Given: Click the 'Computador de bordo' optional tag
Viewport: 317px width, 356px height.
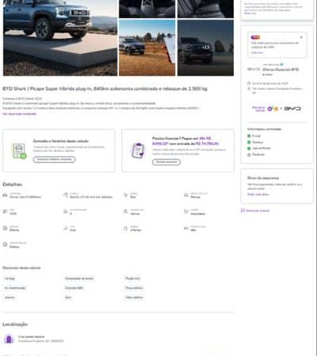Looking at the screenshot, I should (79, 278).
